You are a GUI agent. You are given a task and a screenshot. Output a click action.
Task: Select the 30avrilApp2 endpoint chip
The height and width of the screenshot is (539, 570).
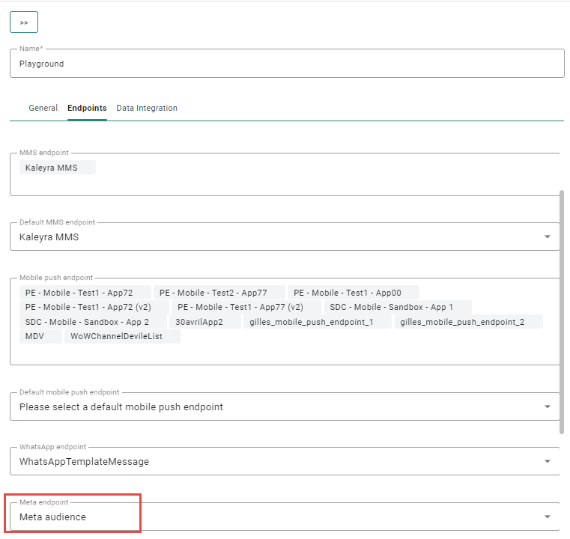click(x=204, y=322)
